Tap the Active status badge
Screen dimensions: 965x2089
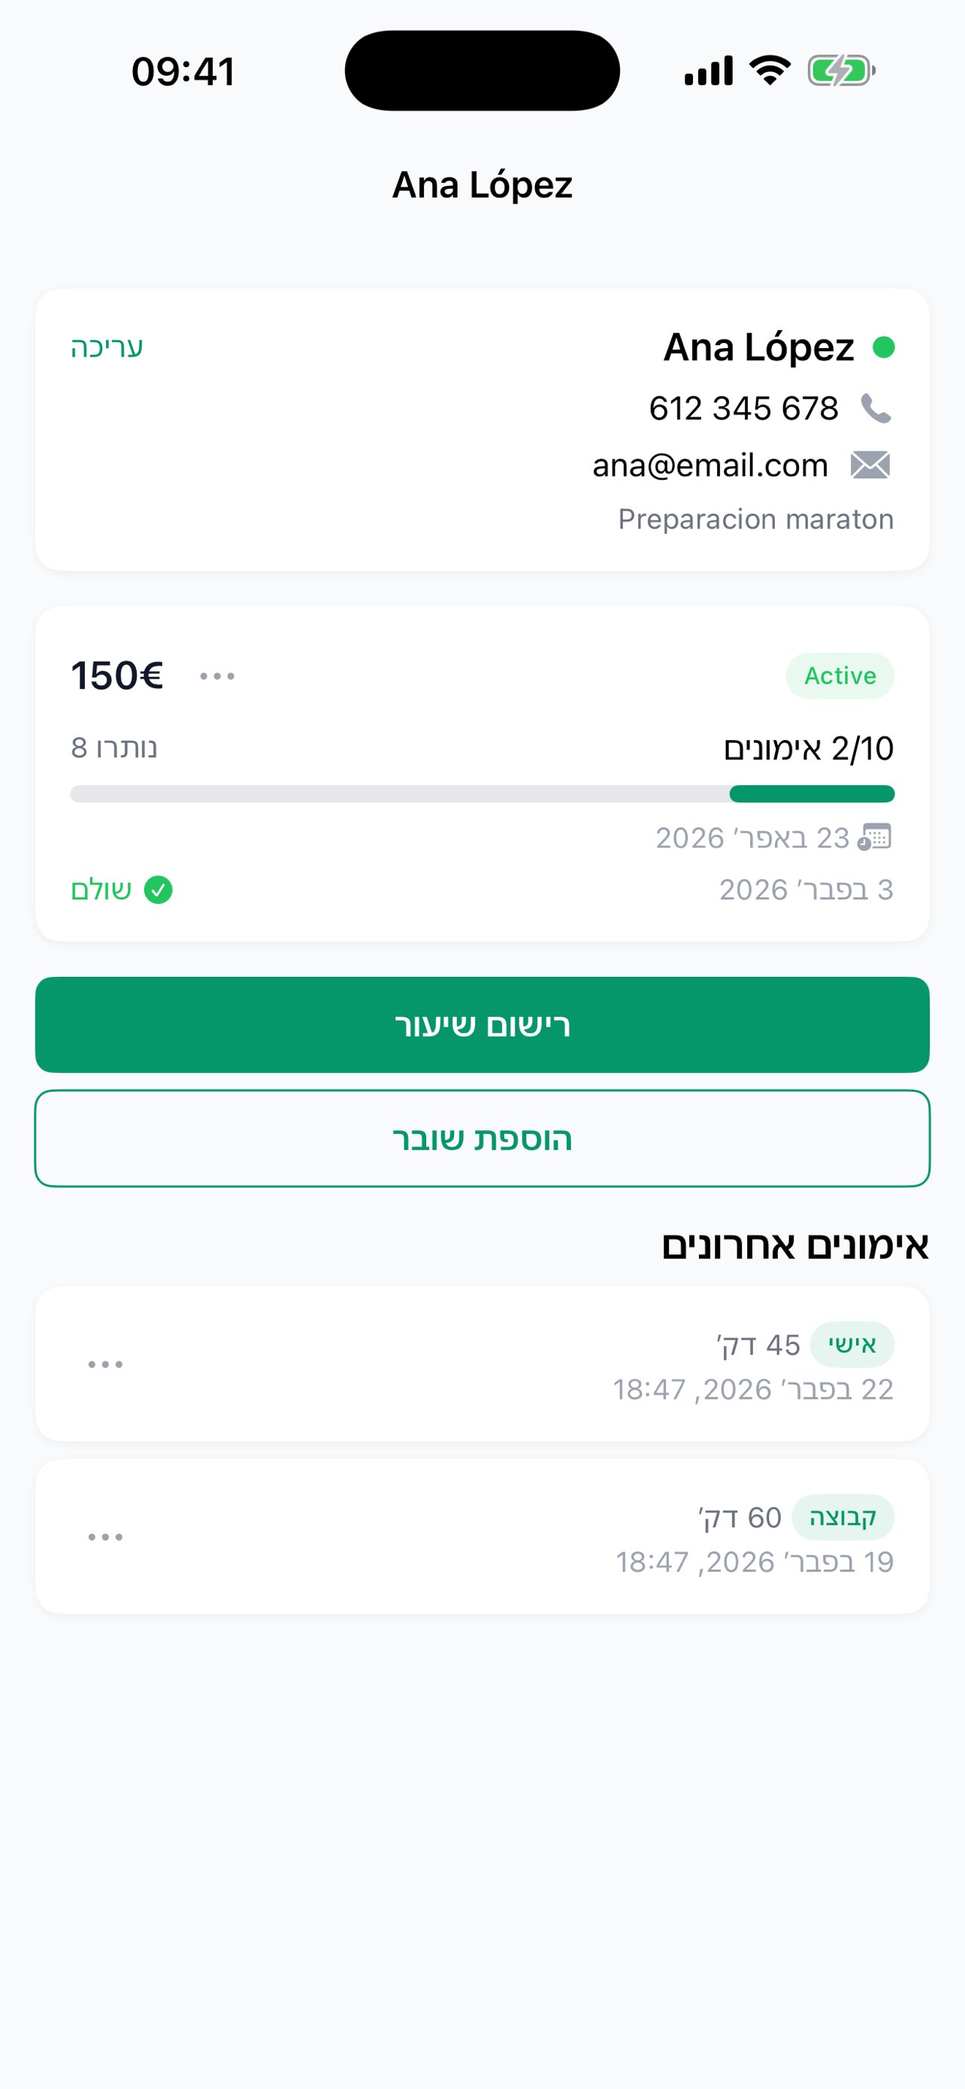pos(839,676)
